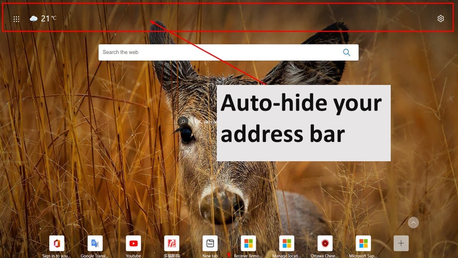The image size is (458, 258).
Task: Open the Receive Remo... Microsoft tile
Action: [x=248, y=243]
